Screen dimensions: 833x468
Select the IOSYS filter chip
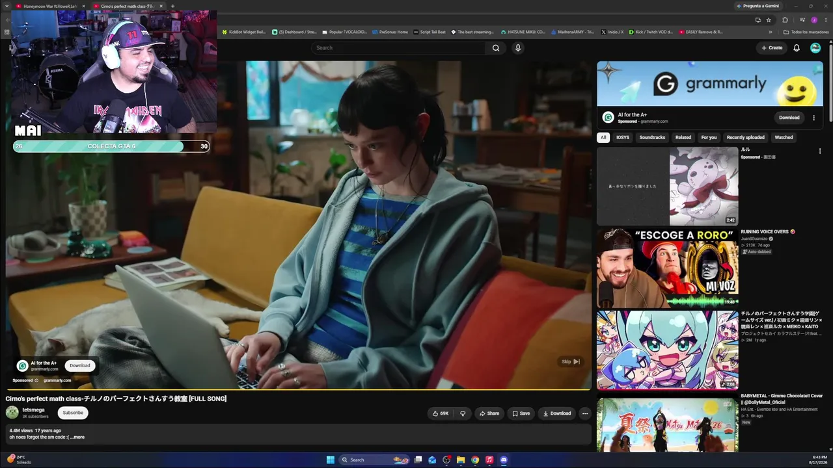click(x=623, y=137)
